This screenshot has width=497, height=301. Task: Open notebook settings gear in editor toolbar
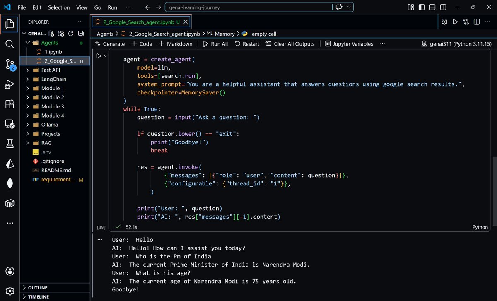(x=444, y=22)
